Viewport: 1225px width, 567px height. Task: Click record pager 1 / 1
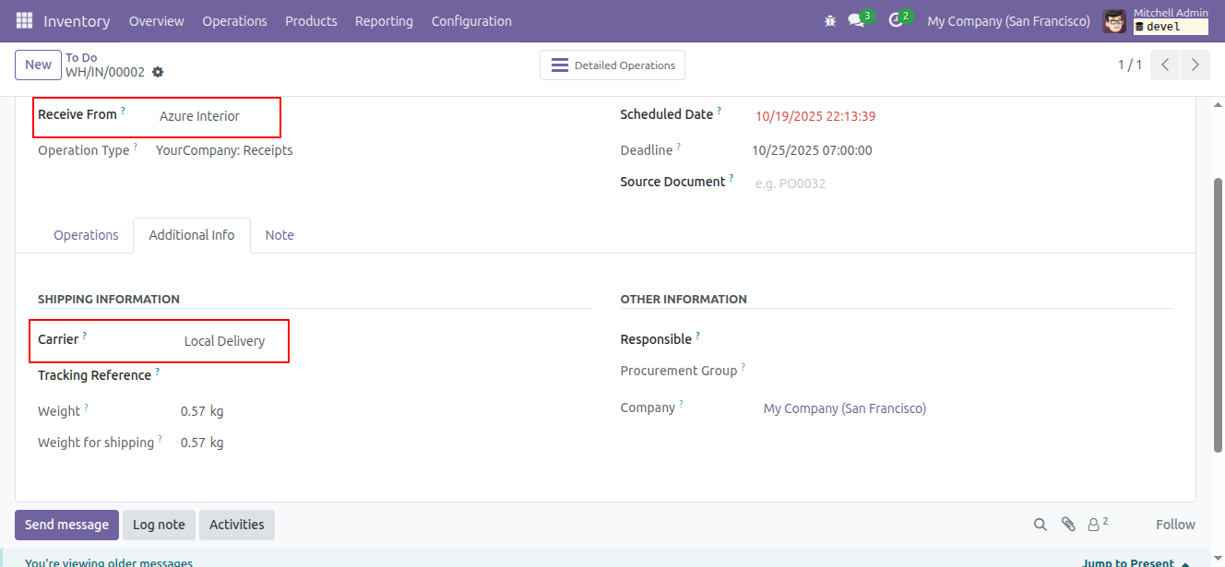[x=1130, y=65]
